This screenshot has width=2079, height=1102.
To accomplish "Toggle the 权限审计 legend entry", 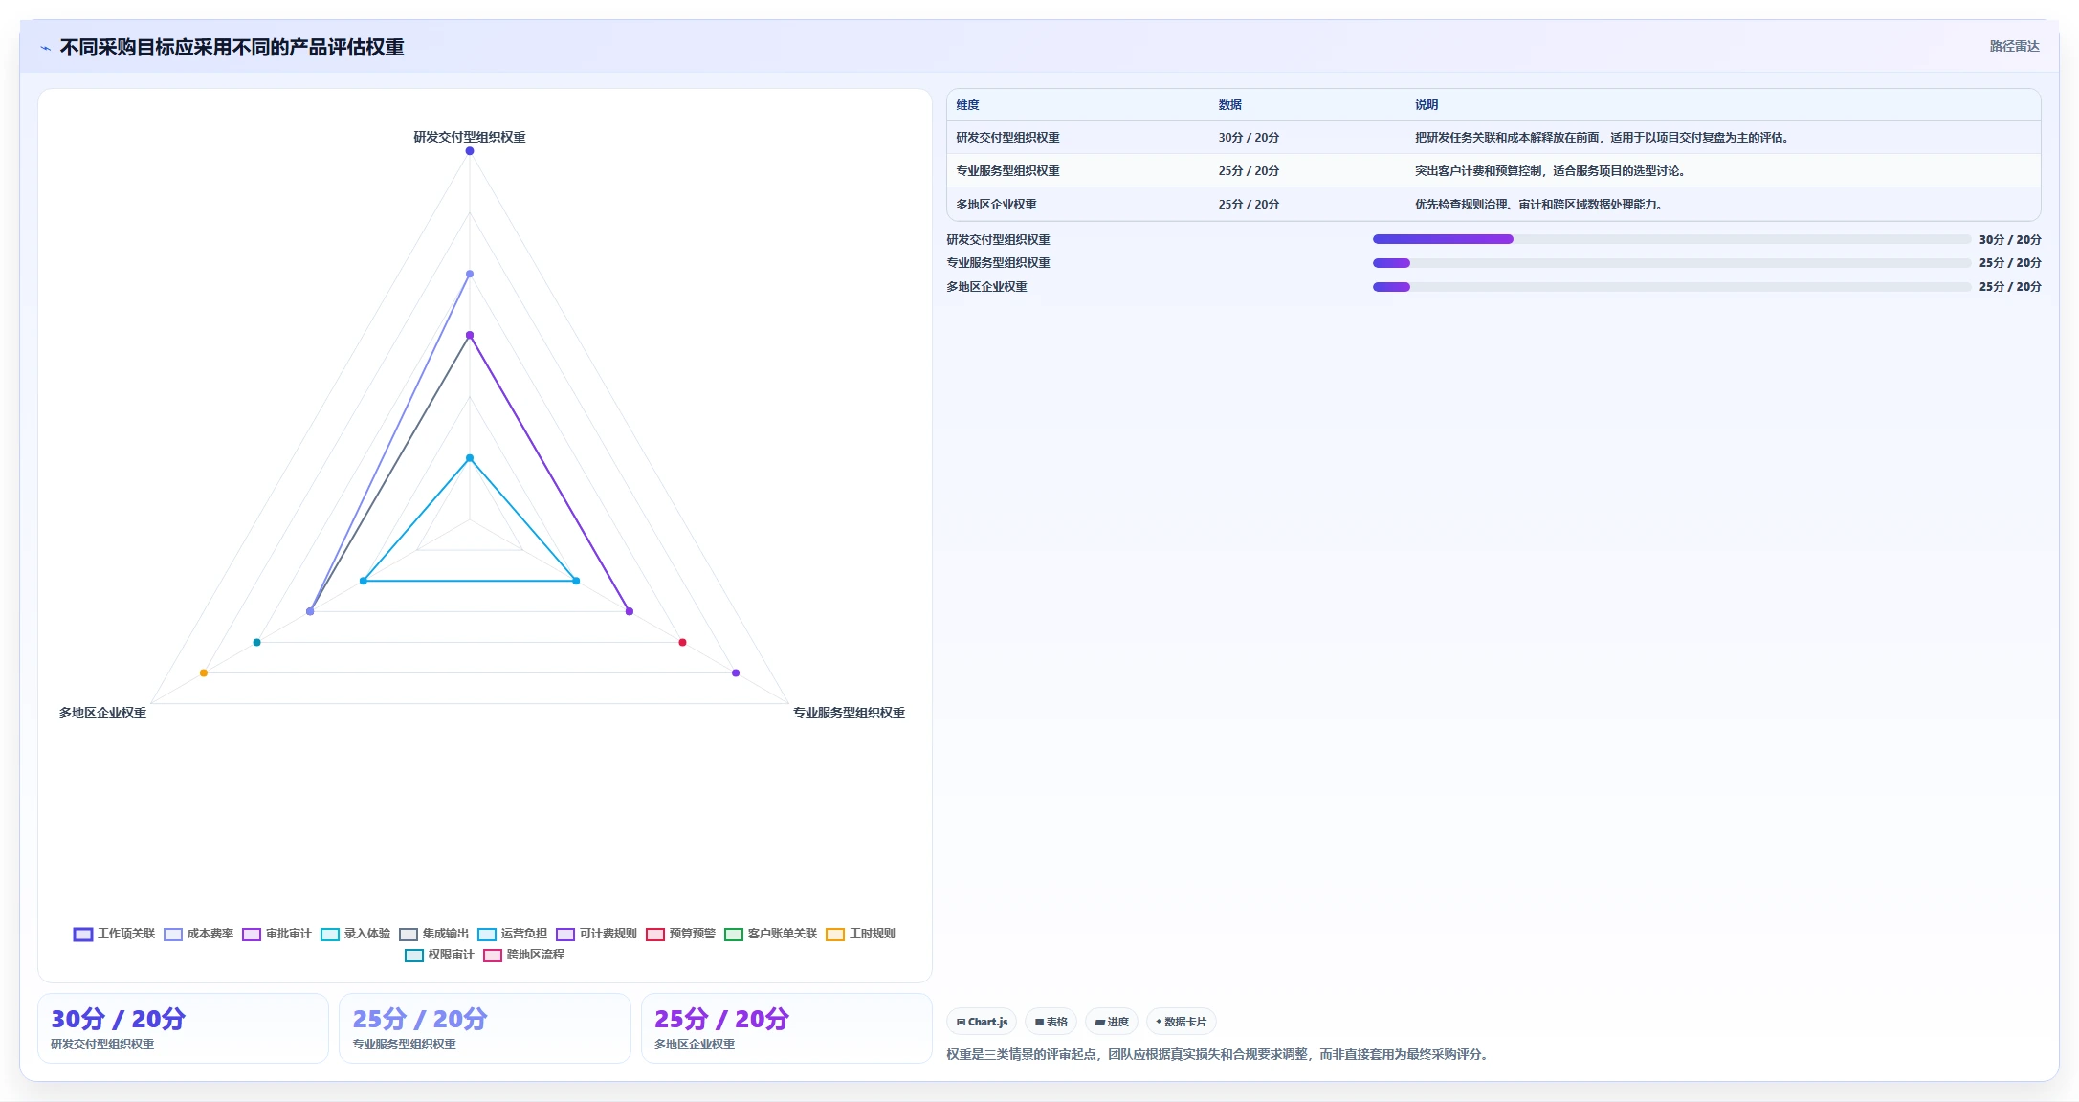I will [439, 955].
